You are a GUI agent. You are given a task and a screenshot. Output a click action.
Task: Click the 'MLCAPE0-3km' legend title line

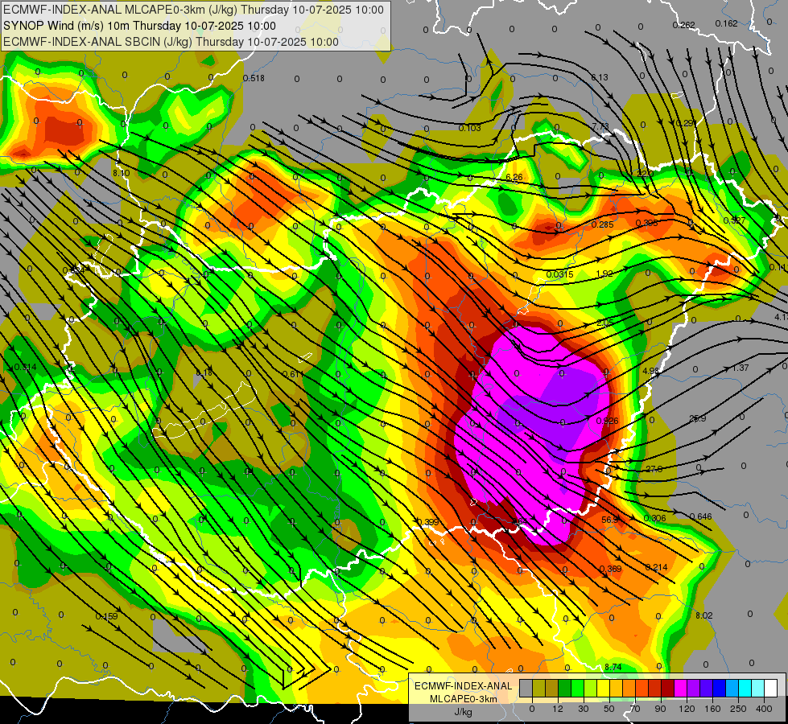[x=463, y=699]
